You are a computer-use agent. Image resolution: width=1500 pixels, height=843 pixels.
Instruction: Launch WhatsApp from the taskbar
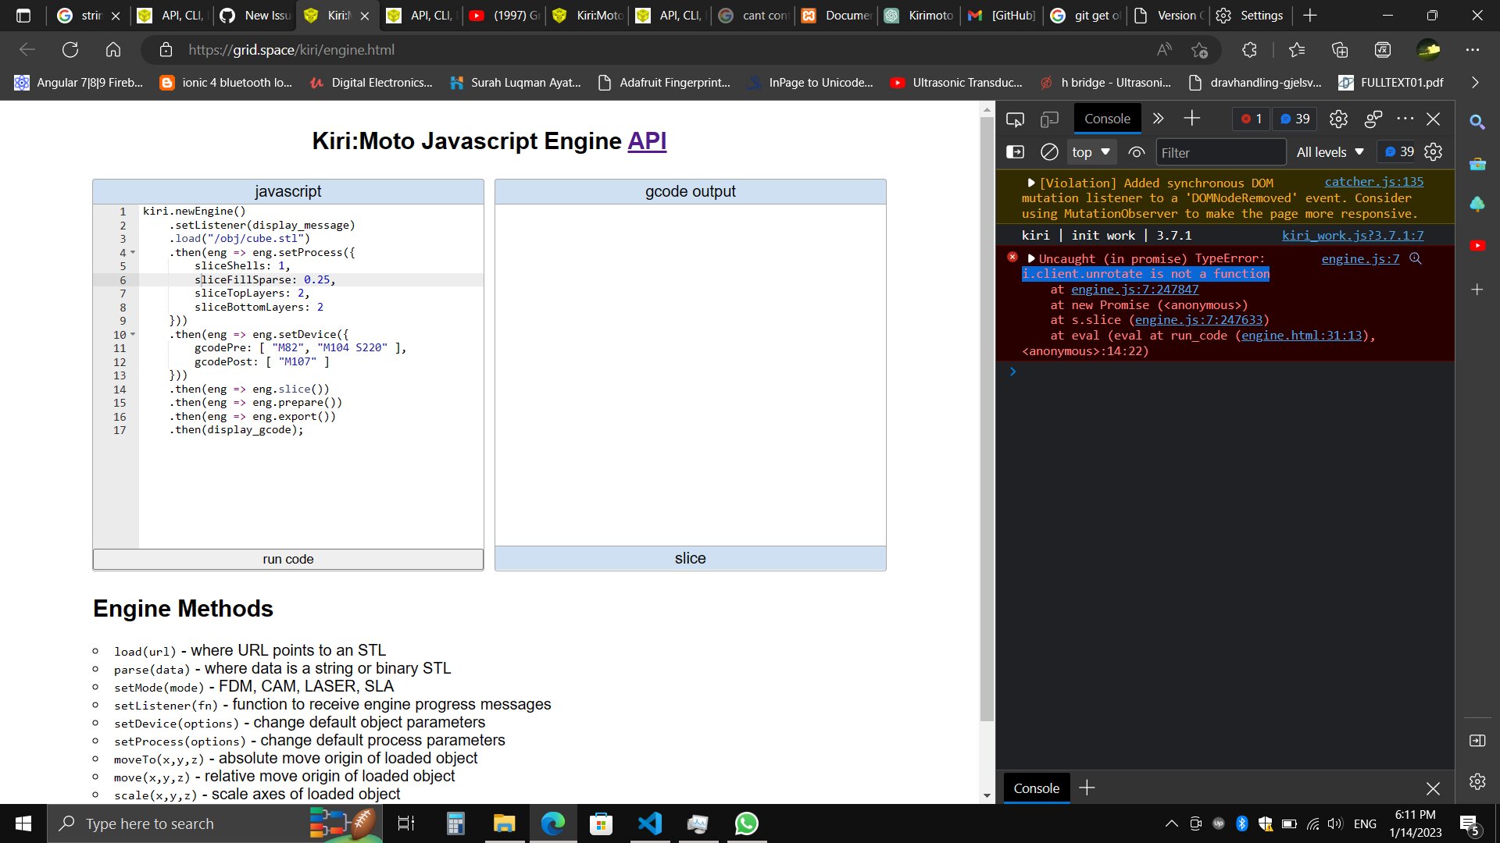tap(746, 823)
